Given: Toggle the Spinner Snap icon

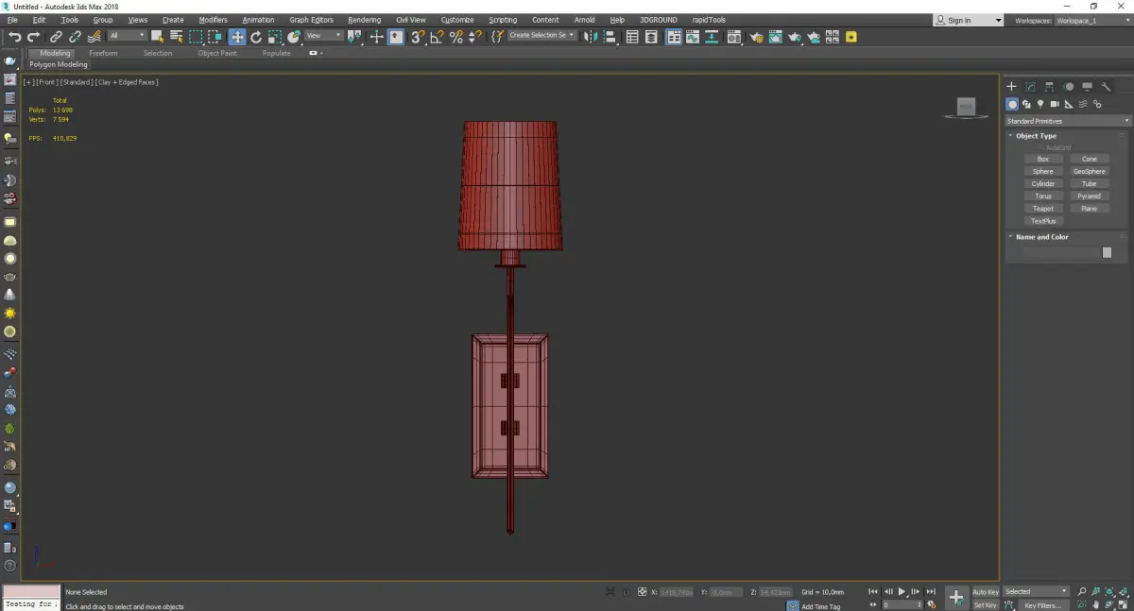Looking at the screenshot, I should (x=475, y=37).
